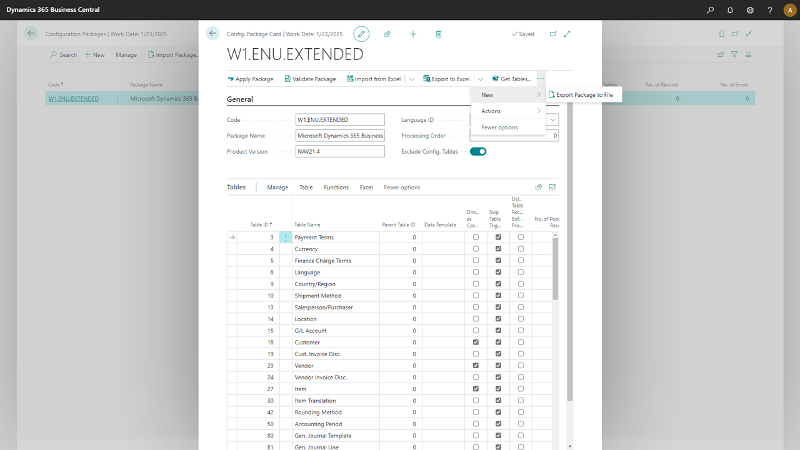Screen dimensions: 800x450
Task: Open Manage menu in Tables section
Action: [277, 187]
